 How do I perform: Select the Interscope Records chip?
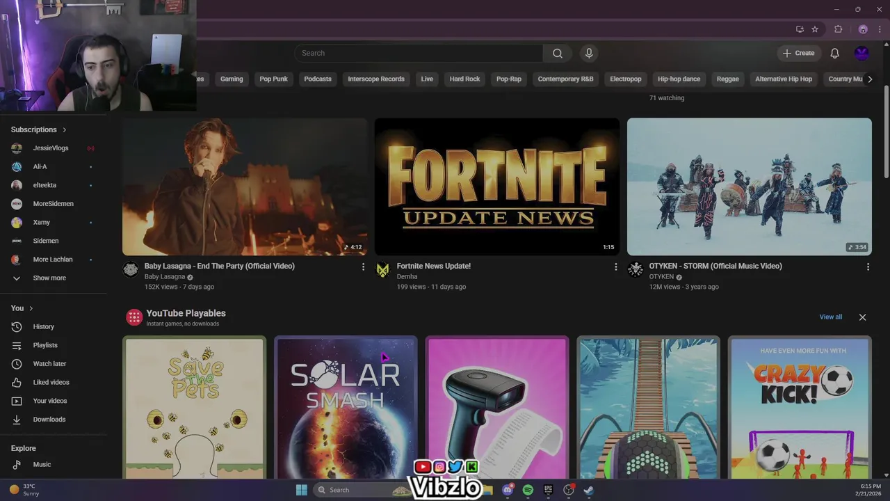click(376, 79)
